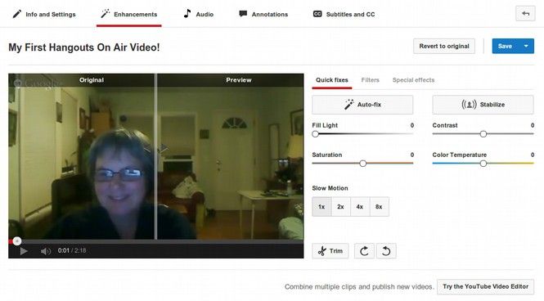
Task: Enable Stabilize for the video
Action: 483,105
